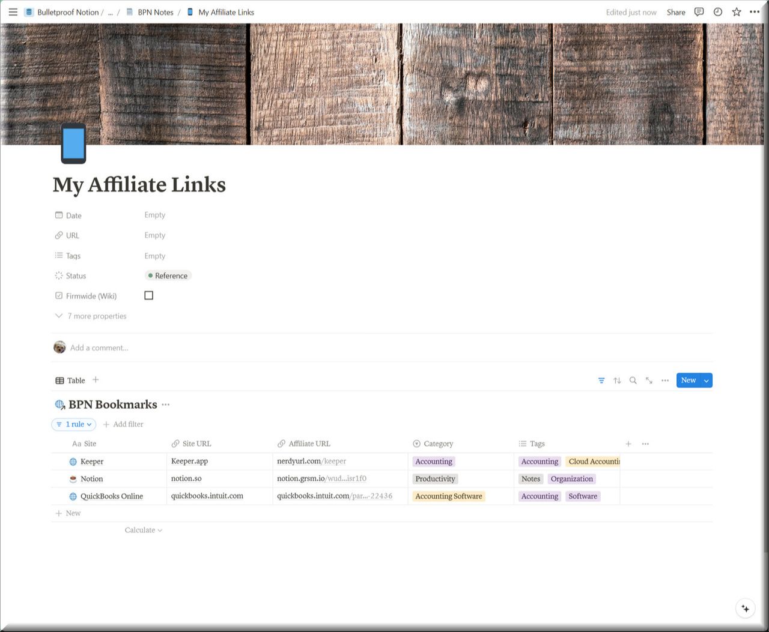Click the smartphone page icon

click(73, 143)
